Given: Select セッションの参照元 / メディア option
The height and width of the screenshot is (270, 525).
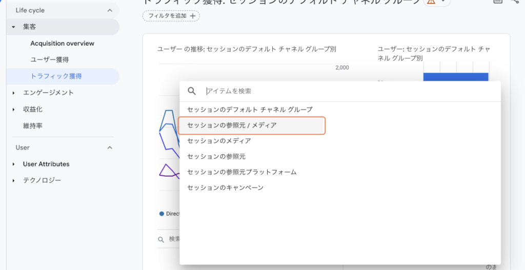Looking at the screenshot, I should click(232, 125).
